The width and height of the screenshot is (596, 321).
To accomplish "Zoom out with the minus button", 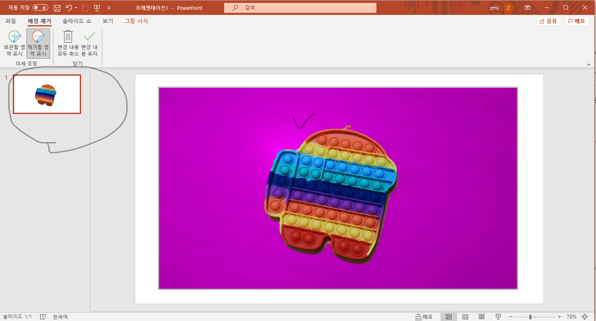I will (x=511, y=317).
